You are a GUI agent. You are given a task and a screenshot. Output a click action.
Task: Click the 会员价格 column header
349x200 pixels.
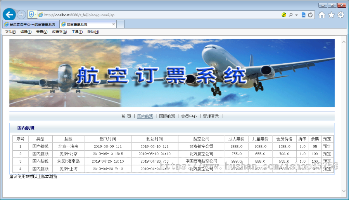(x=284, y=139)
